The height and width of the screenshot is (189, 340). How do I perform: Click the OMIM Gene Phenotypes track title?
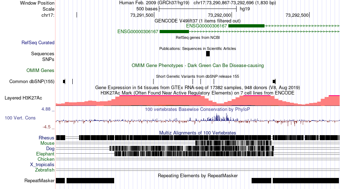click(x=198, y=66)
